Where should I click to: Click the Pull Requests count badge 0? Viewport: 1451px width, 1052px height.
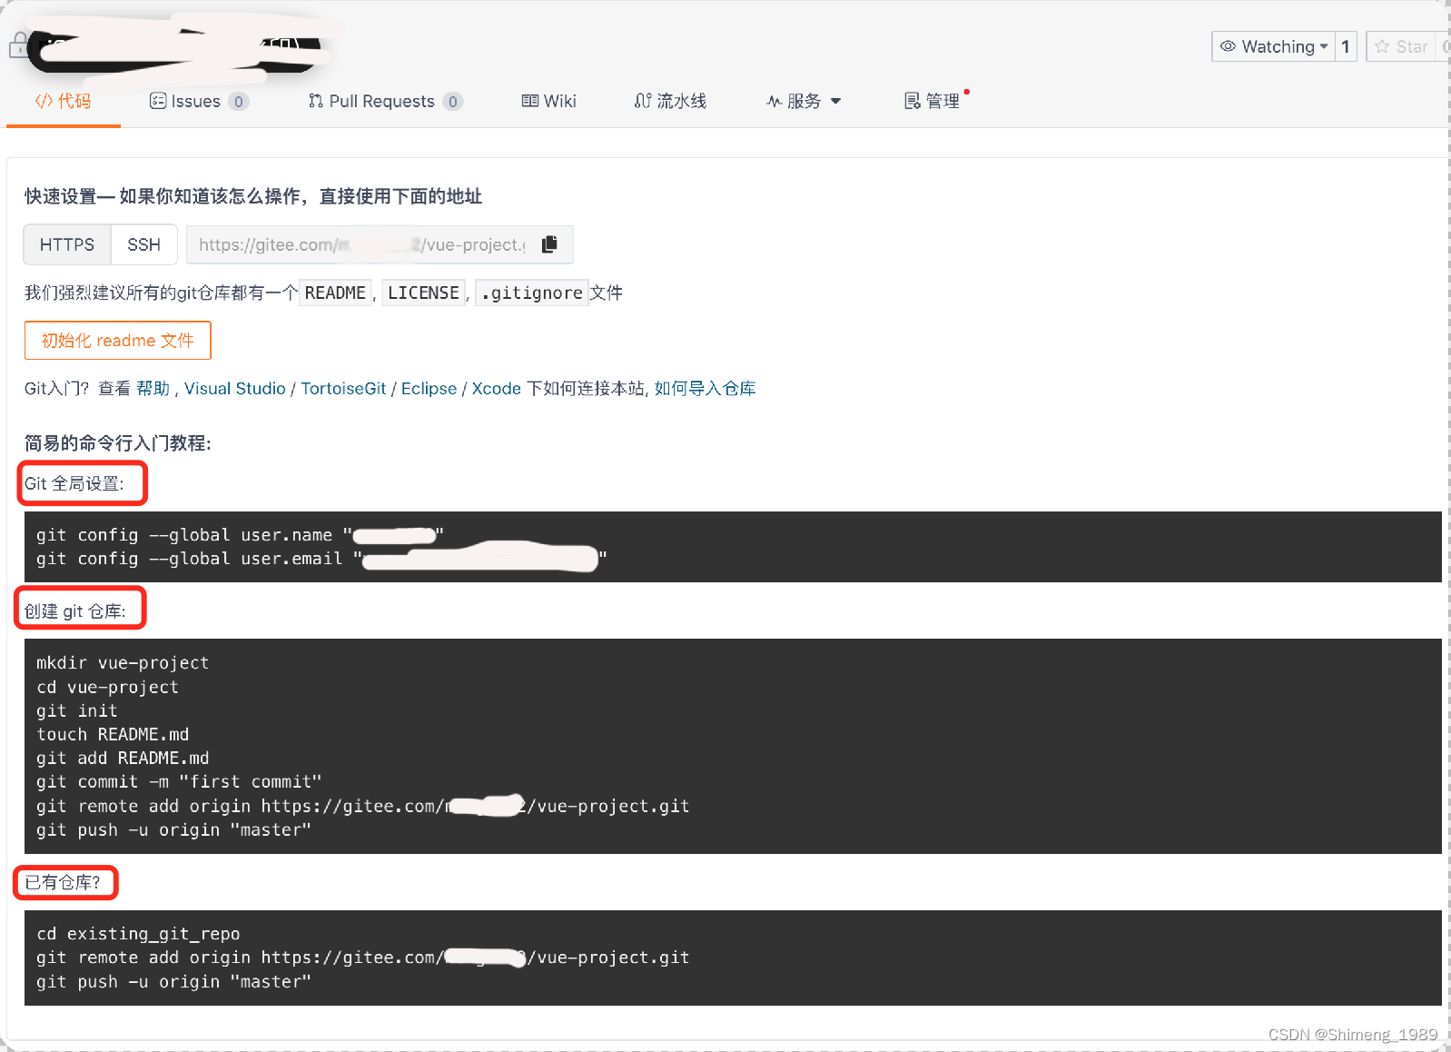coord(452,102)
